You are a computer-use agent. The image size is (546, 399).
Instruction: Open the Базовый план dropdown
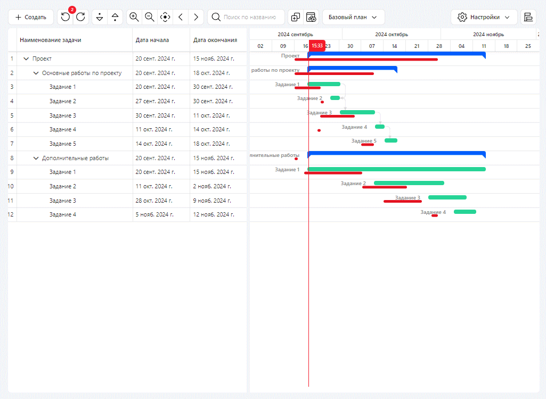354,17
